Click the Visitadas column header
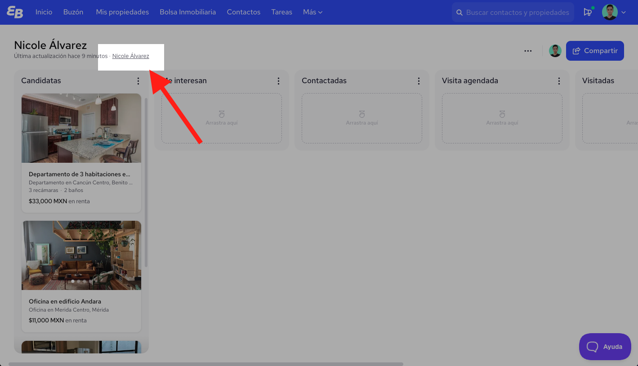This screenshot has height=366, width=638. pos(598,81)
